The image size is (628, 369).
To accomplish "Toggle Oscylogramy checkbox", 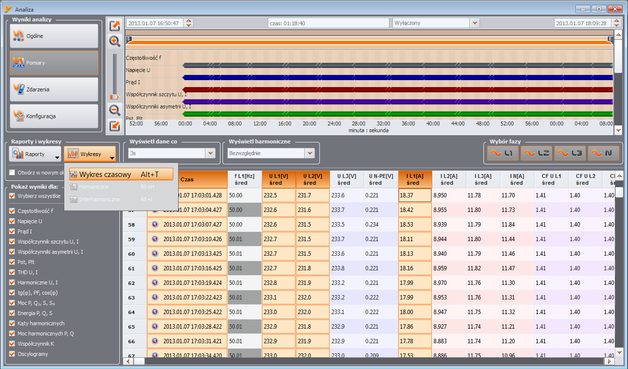I will click(x=12, y=354).
